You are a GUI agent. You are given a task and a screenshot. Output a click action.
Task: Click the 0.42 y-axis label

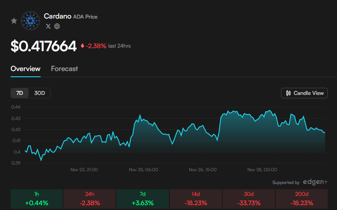coord(16,130)
